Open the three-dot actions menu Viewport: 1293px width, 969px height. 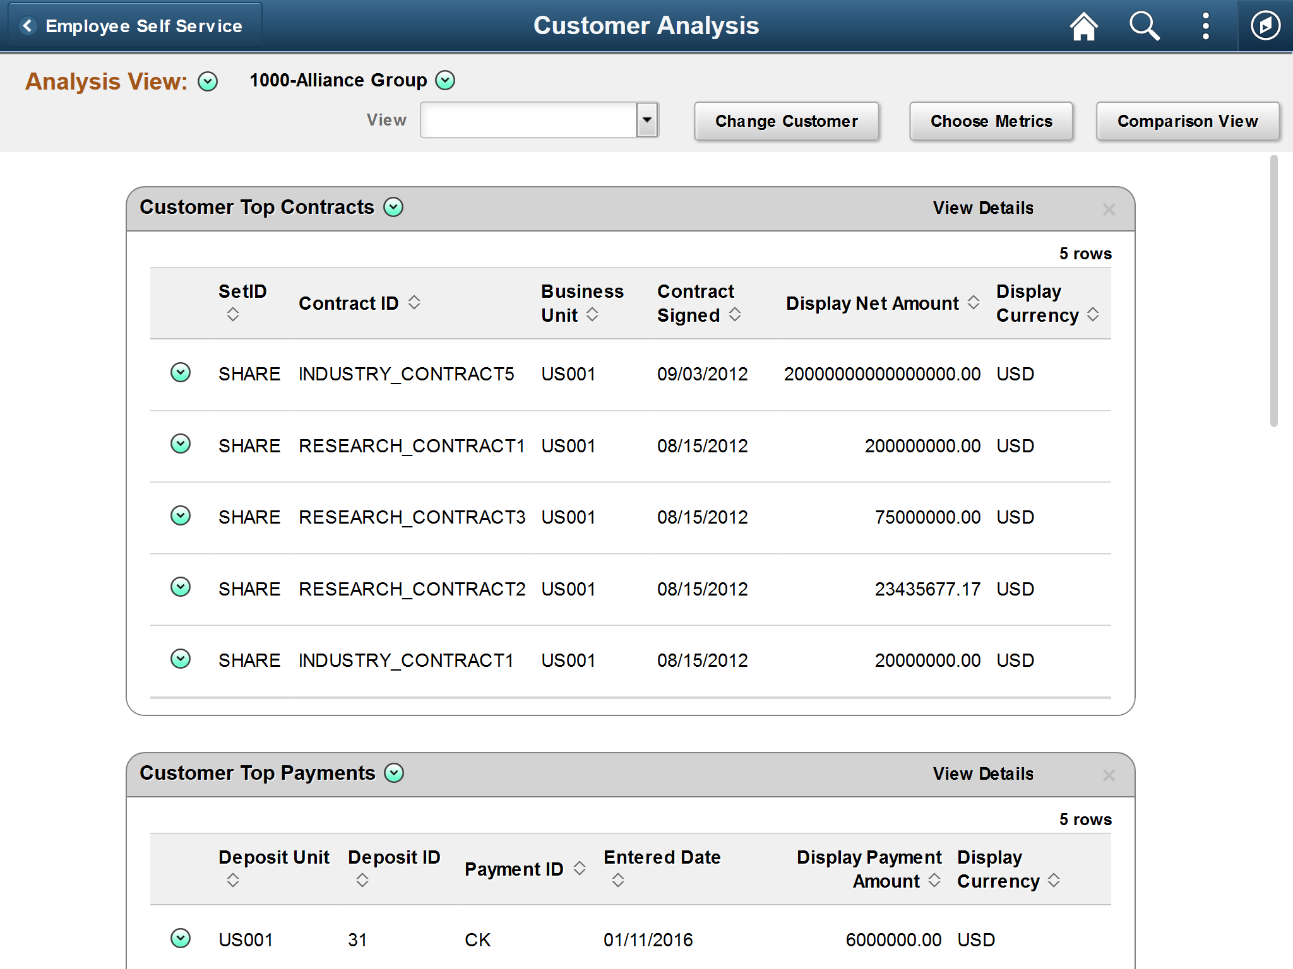(1205, 26)
